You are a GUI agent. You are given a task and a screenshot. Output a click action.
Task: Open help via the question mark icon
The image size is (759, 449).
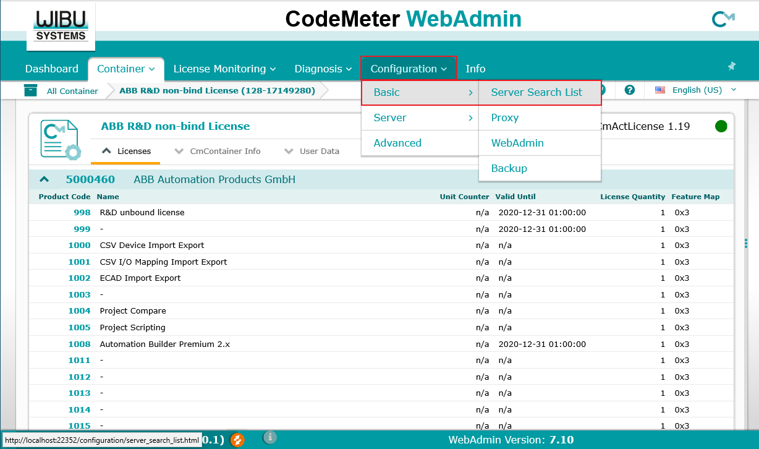(x=630, y=90)
